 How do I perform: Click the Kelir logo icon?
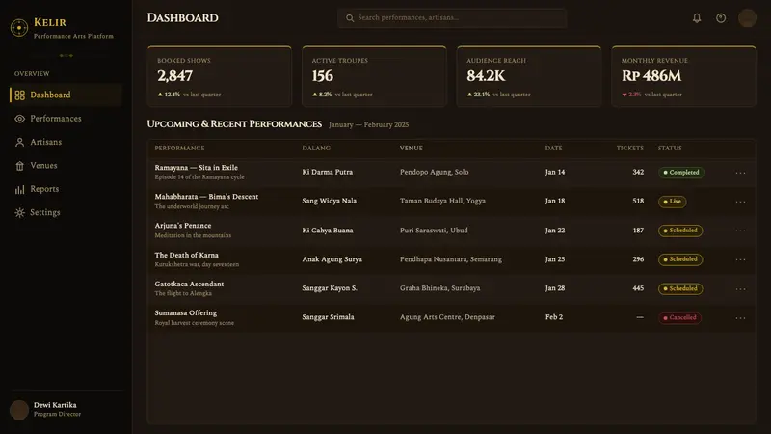[x=19, y=28]
